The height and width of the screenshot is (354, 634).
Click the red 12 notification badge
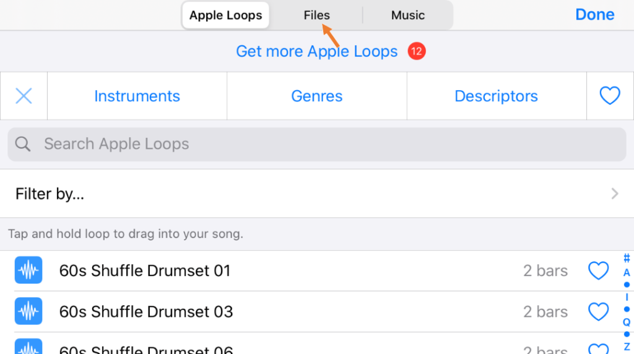tap(417, 51)
